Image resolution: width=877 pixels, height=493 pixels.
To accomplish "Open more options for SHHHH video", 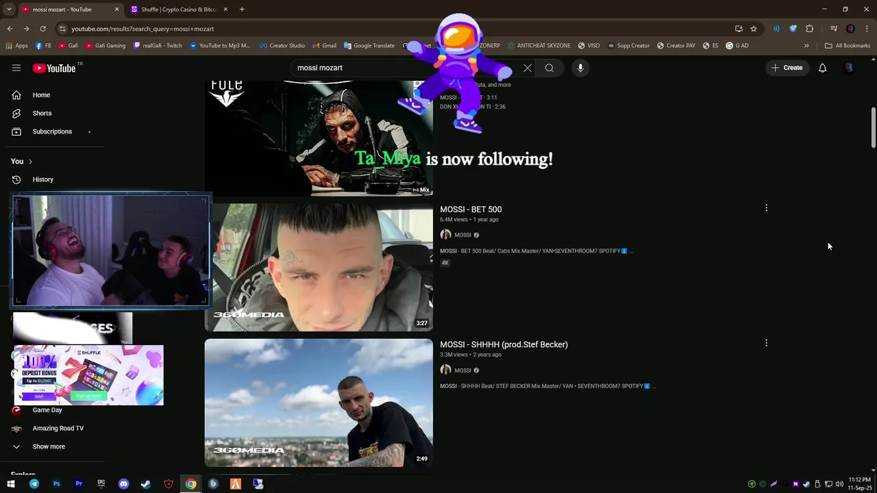I will 766,343.
